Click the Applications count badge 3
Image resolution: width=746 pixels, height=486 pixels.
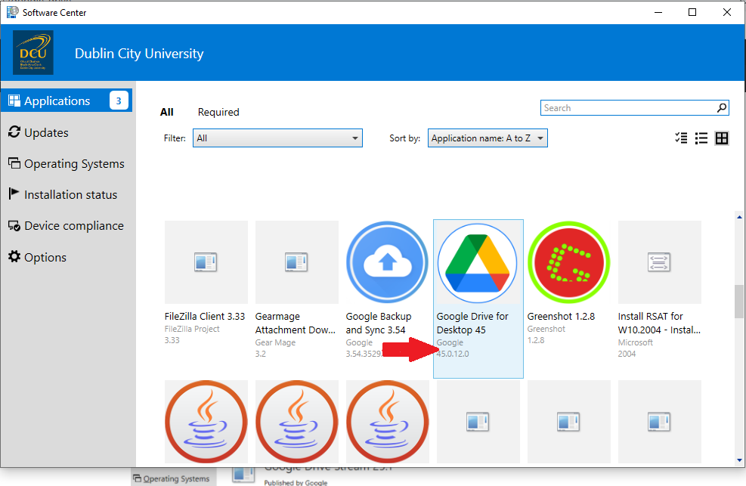click(119, 101)
